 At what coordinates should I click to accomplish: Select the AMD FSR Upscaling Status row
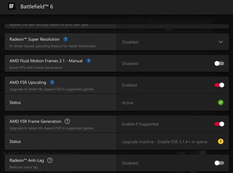pos(15,103)
